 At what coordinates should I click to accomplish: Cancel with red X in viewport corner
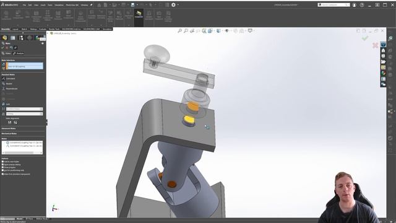pyautogui.click(x=376, y=45)
